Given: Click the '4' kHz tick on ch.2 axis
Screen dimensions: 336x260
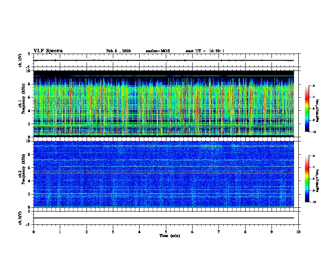Looking at the screenshot, I should (x=30, y=181).
